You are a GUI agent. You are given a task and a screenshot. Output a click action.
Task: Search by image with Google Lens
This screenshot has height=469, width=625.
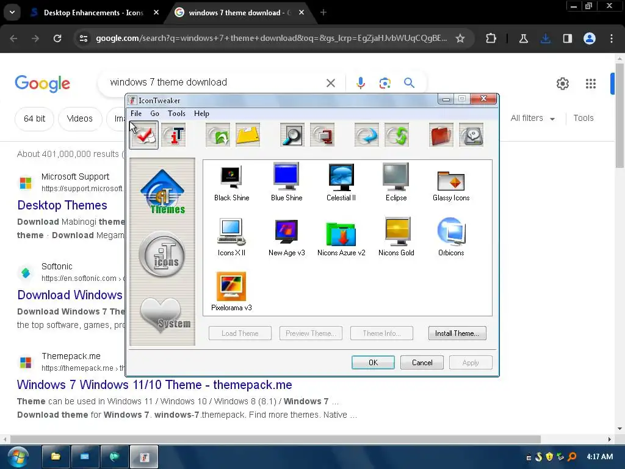point(385,83)
